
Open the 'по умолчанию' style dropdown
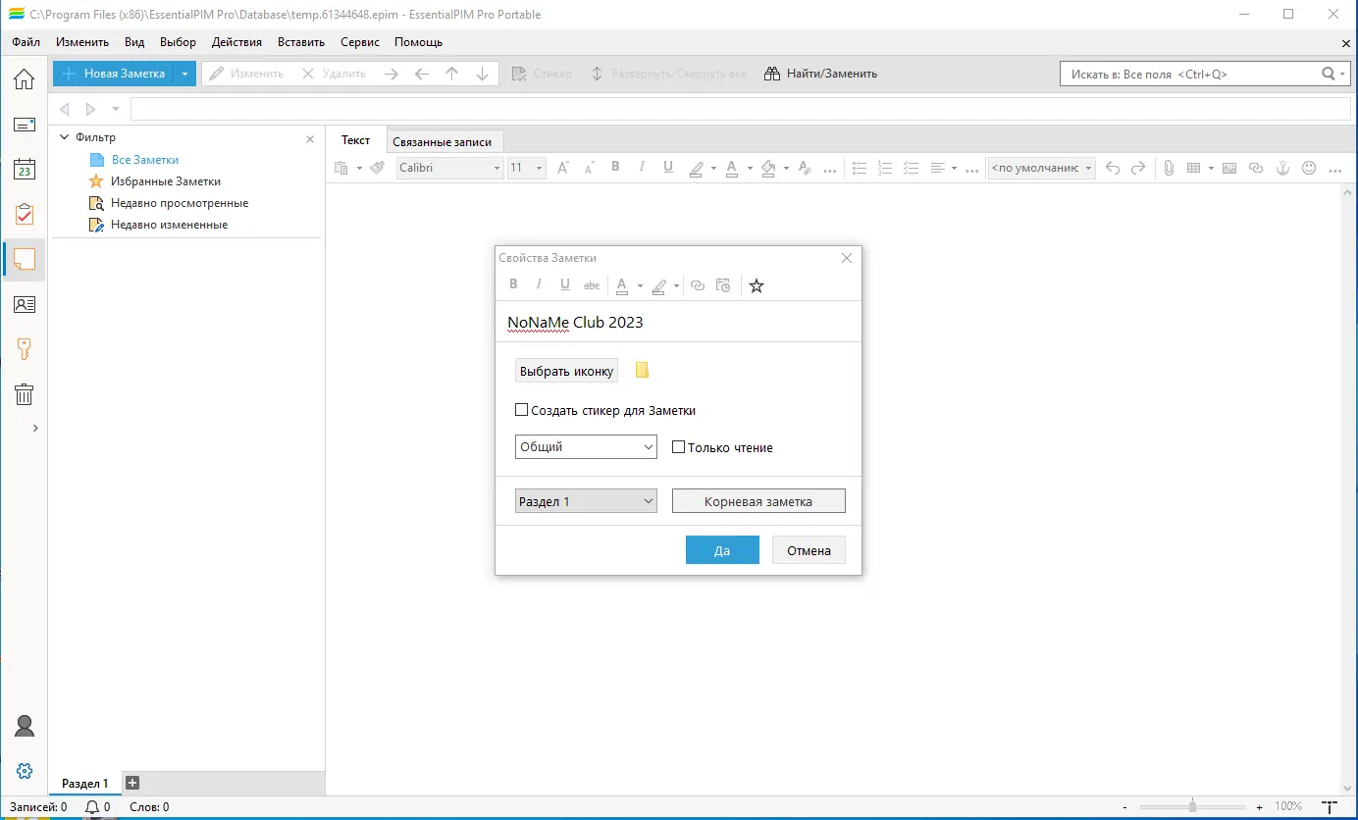click(x=1041, y=168)
